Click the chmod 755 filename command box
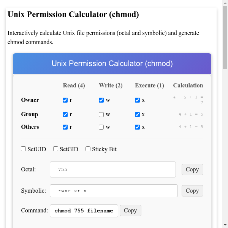This screenshot has height=228, width=228. click(x=84, y=211)
